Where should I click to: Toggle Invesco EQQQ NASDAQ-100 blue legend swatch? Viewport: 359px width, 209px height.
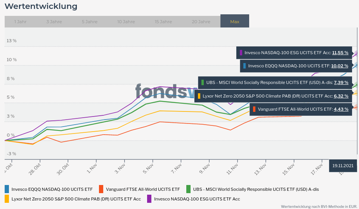click(x=7, y=189)
